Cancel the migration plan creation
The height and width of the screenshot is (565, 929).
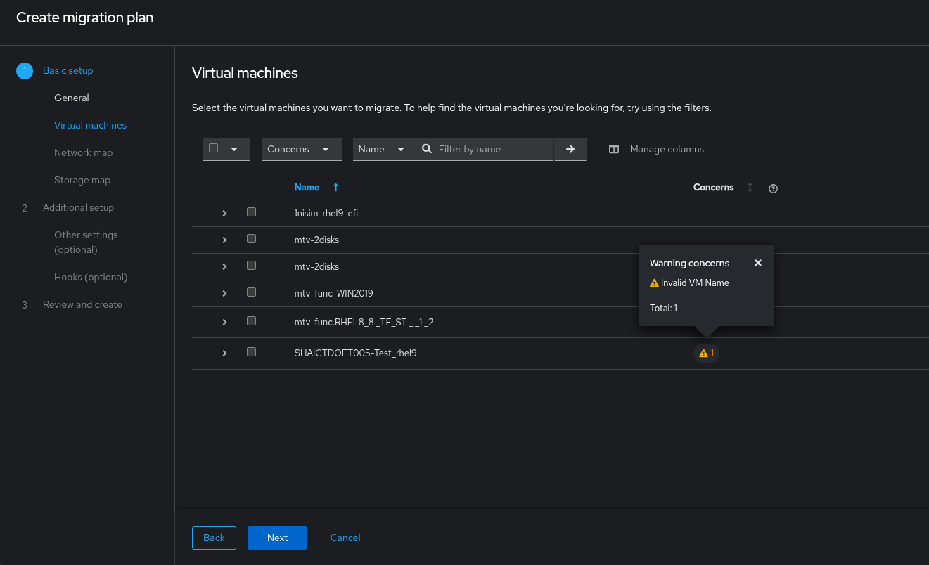(345, 538)
